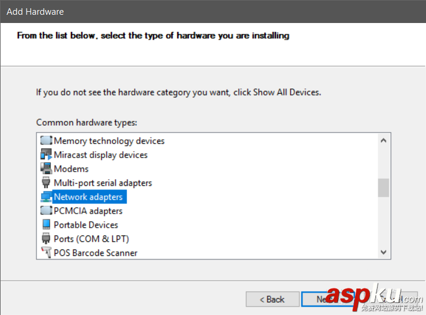
Task: Select Memory technology devices in list
Action: pyautogui.click(x=109, y=141)
